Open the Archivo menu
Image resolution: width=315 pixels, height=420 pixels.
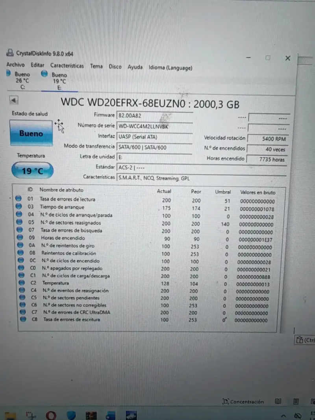15,65
